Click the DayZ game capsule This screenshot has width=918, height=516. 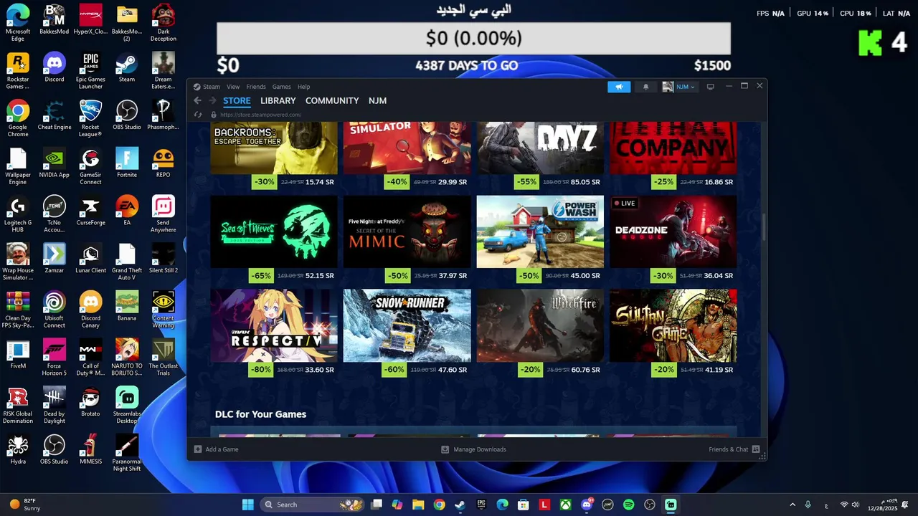click(540, 148)
